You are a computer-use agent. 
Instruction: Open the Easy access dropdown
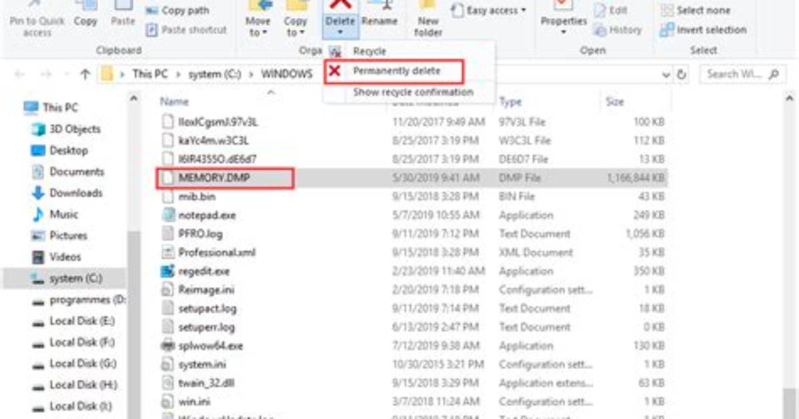coord(489,10)
